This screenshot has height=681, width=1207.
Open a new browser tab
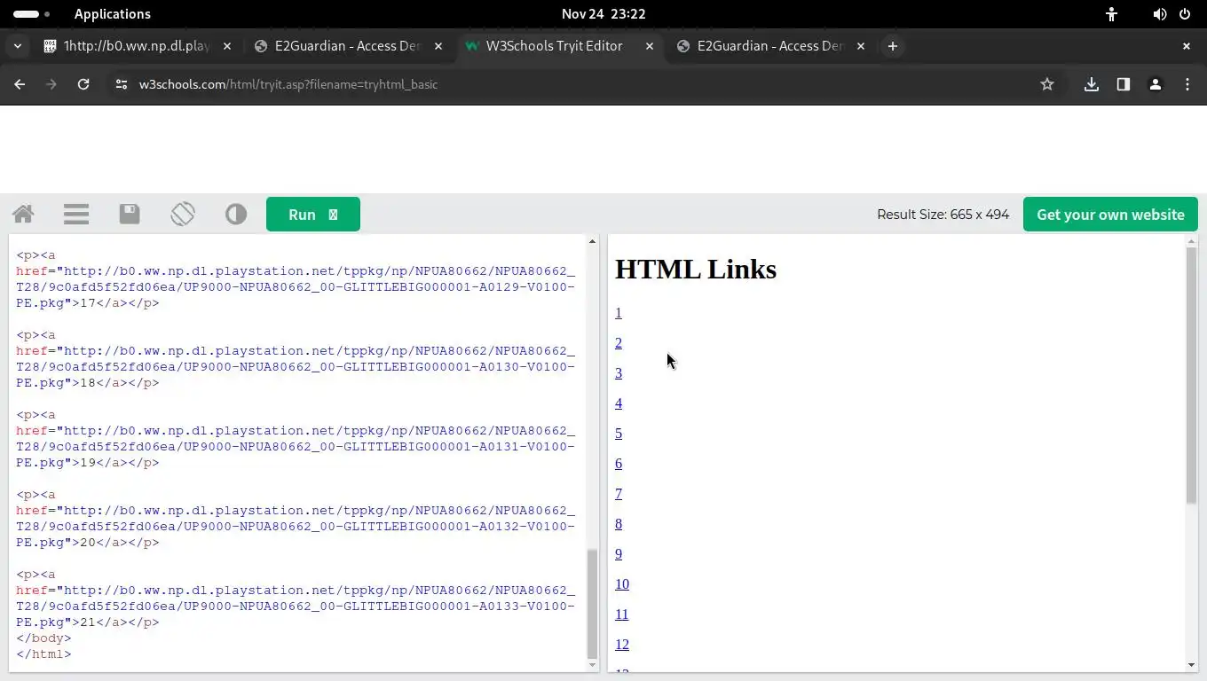[893, 46]
